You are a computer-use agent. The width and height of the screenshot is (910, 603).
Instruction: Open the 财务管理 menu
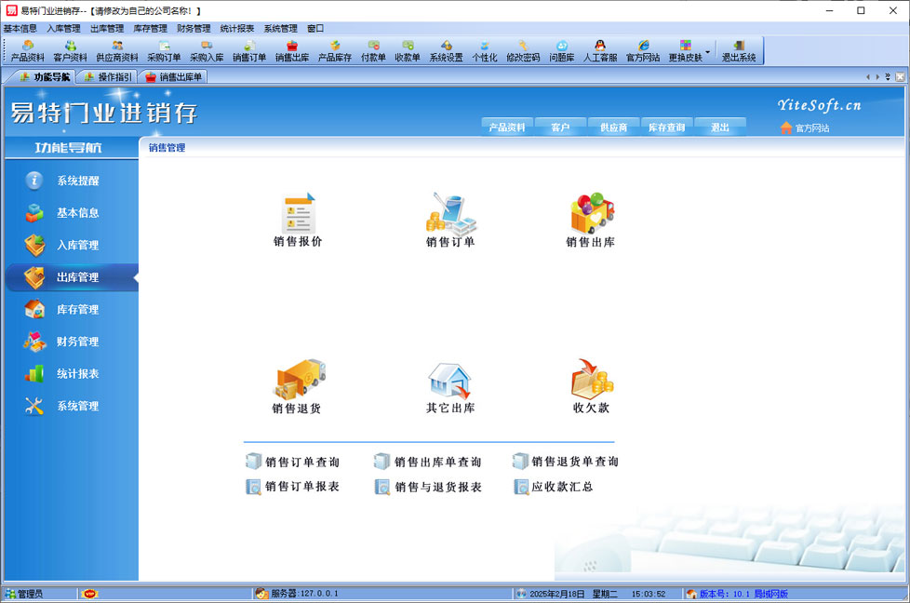point(194,29)
